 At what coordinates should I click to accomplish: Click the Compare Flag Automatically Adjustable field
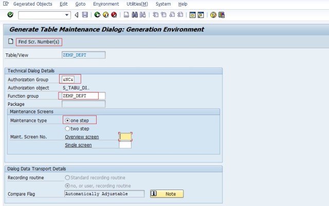(104, 194)
